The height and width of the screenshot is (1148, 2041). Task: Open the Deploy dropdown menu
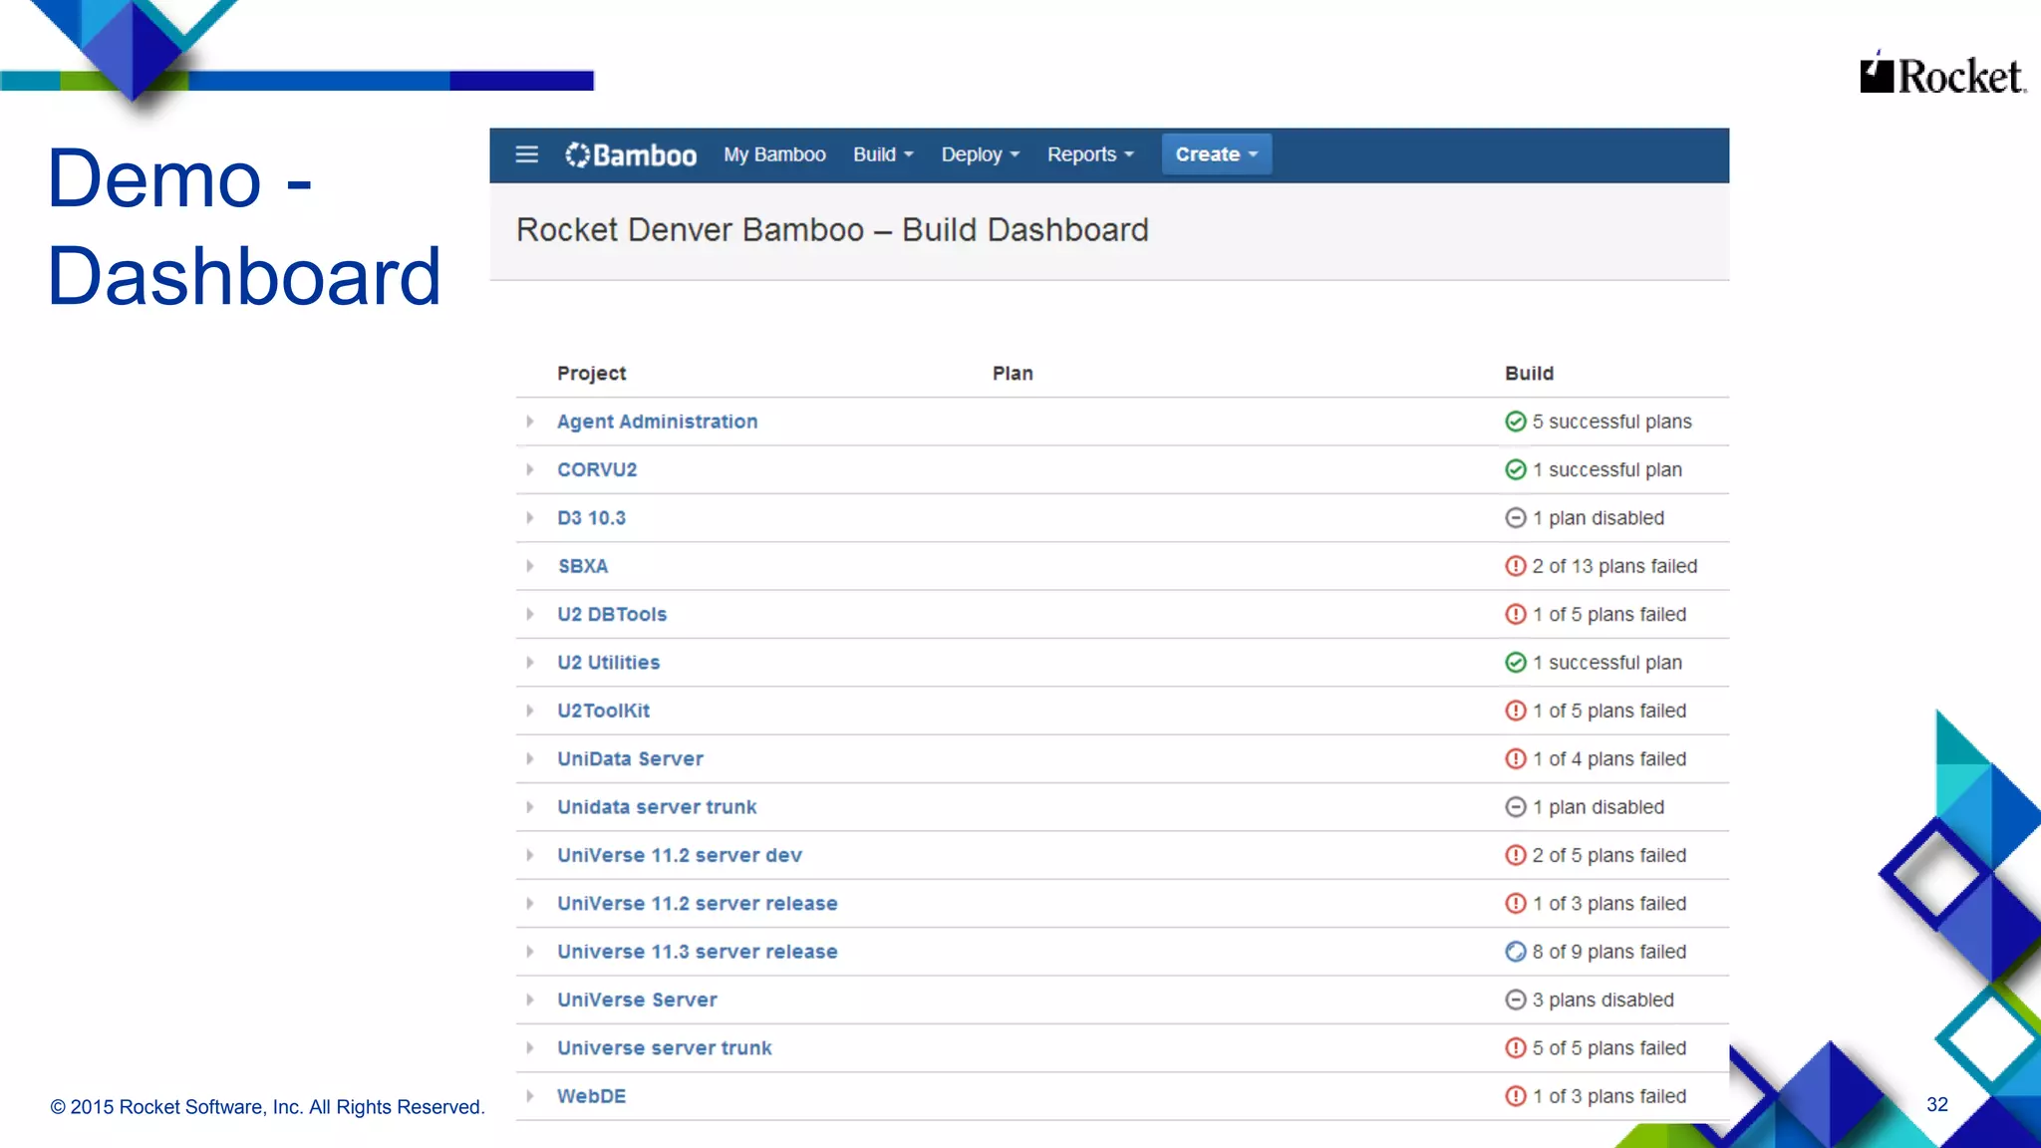(x=981, y=154)
